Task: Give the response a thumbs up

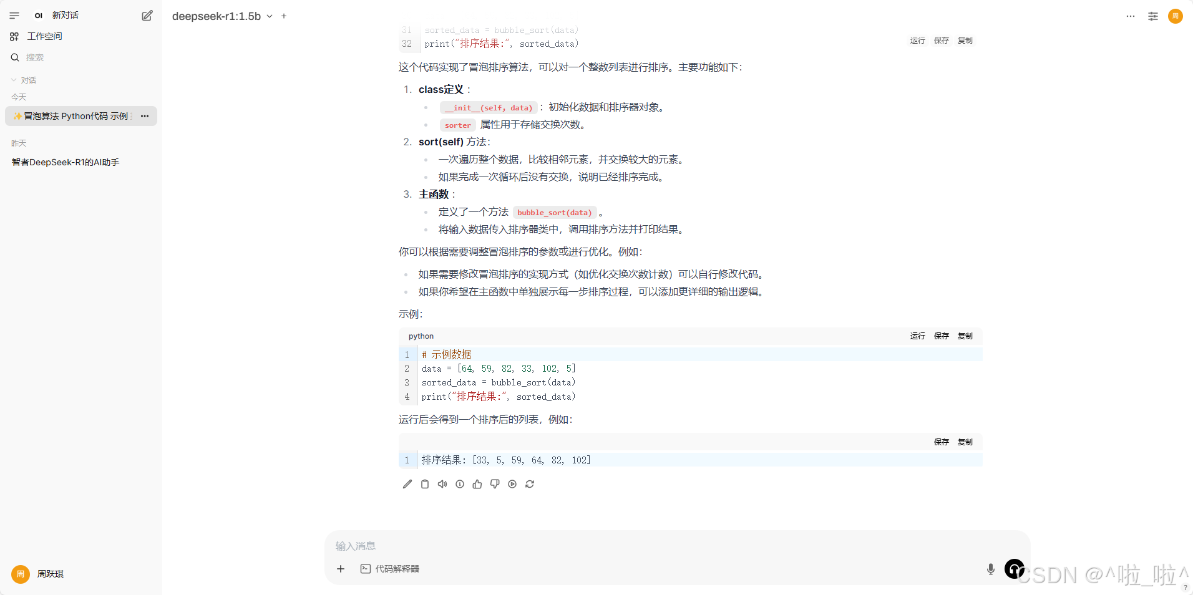Action: point(477,484)
